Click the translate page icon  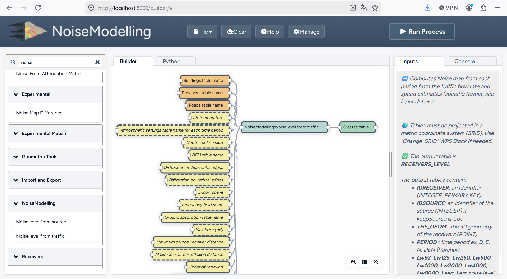364,8
